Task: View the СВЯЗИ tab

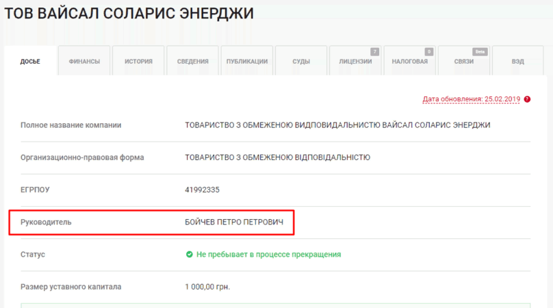Action: click(x=464, y=61)
